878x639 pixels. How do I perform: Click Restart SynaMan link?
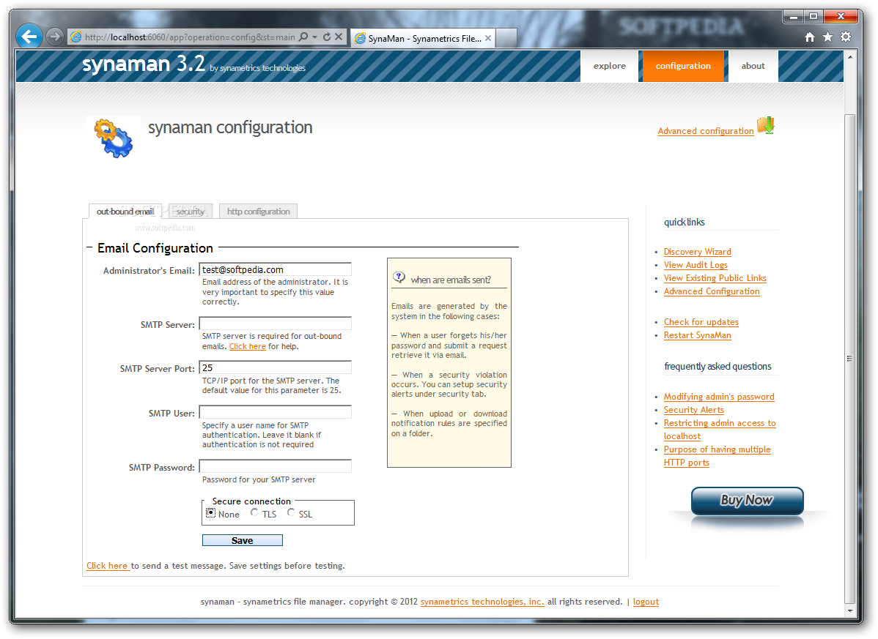point(697,335)
